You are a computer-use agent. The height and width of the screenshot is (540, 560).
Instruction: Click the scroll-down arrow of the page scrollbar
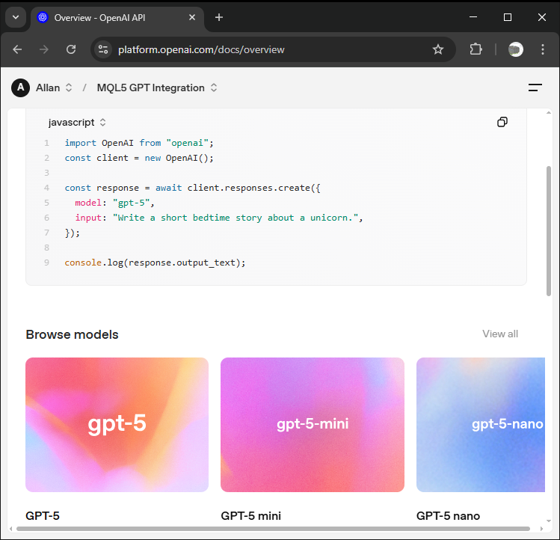pyautogui.click(x=549, y=521)
